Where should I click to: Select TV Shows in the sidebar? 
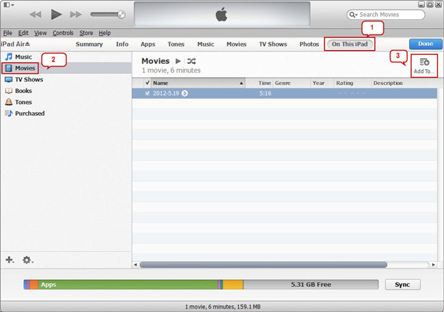click(x=24, y=79)
